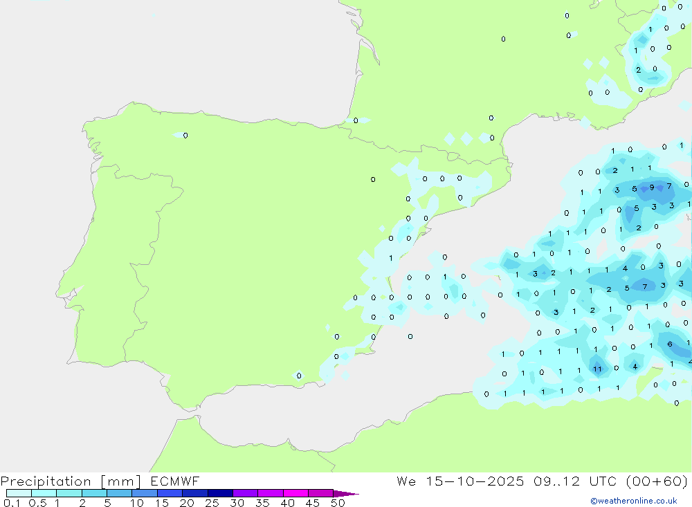Screen dimensions: 692x507
Task: Click the (00+60) forecast offset label
Action: click(x=655, y=481)
